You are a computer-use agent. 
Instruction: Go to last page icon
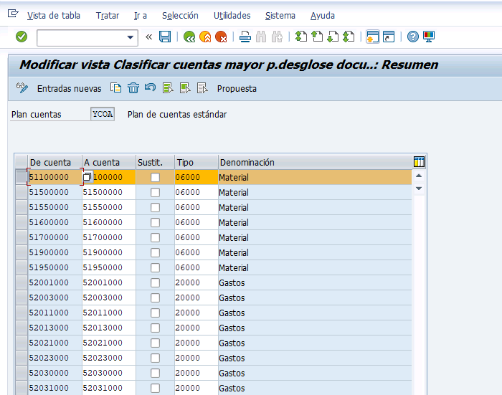tap(349, 37)
